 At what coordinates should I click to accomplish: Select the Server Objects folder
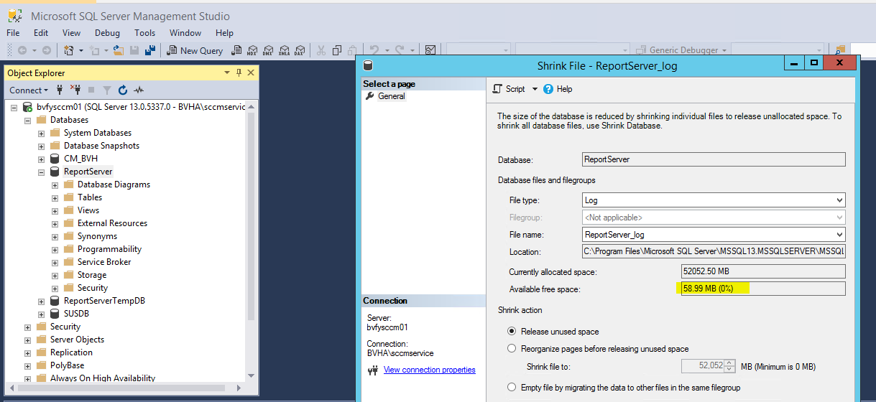click(x=77, y=340)
